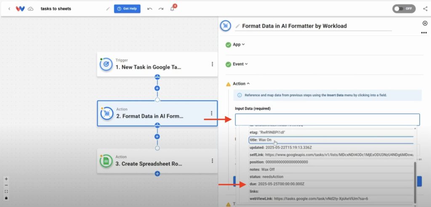Viewport: 431px width, 207px height.
Task: Zoom in on the canvas
Action: click(x=6, y=179)
